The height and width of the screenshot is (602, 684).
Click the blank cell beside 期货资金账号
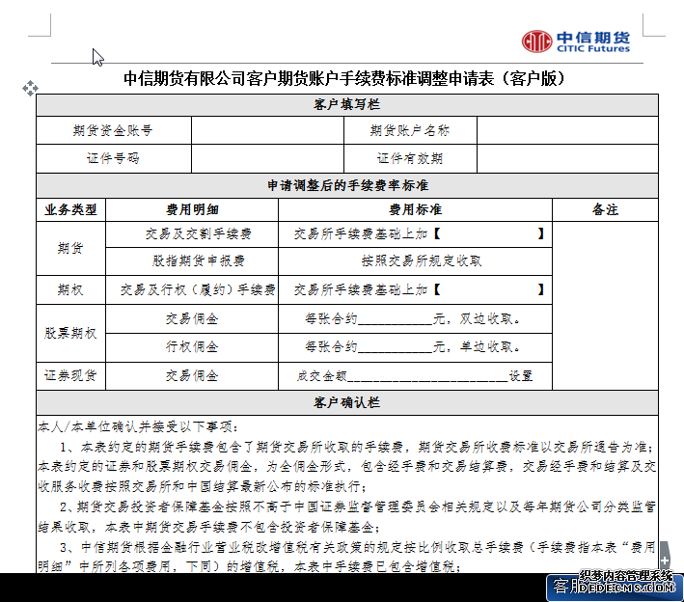[267, 130]
